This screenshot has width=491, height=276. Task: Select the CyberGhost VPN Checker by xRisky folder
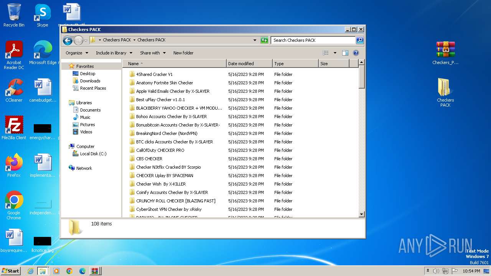coord(169,209)
